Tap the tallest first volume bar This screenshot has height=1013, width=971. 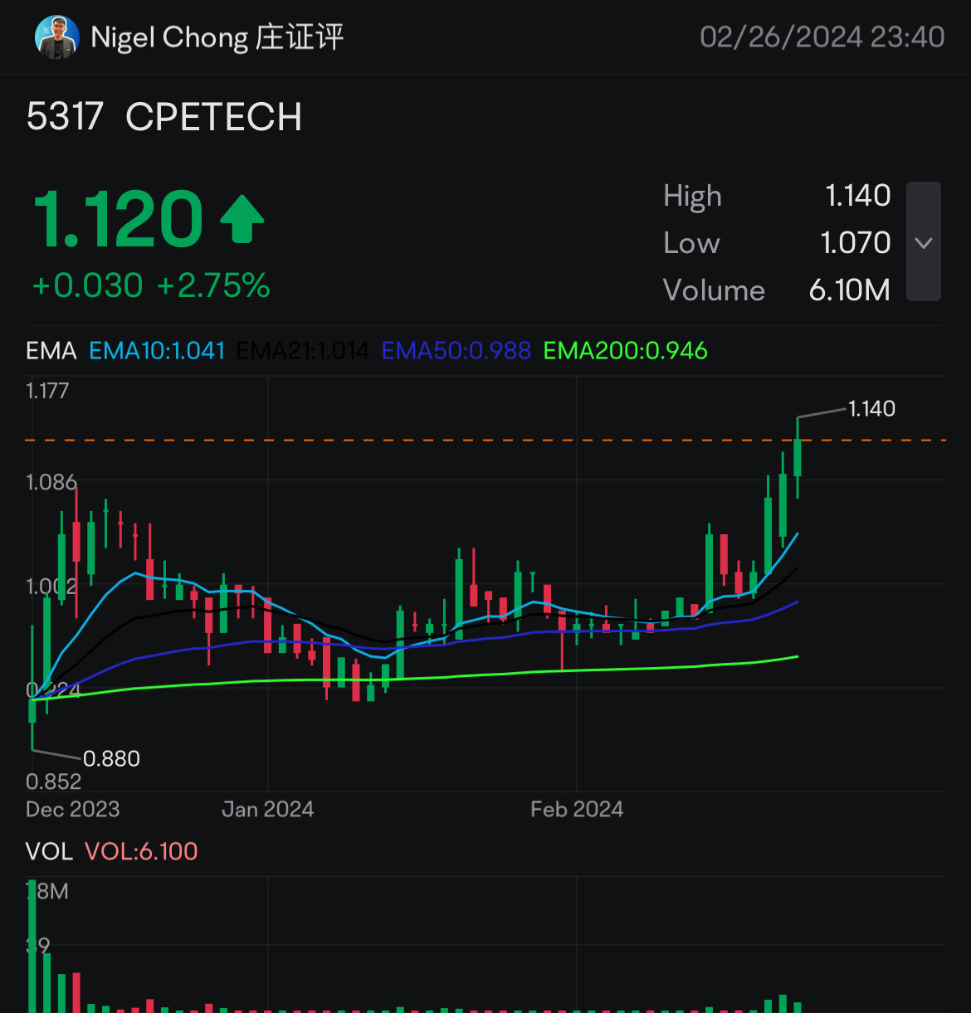[x=32, y=946]
